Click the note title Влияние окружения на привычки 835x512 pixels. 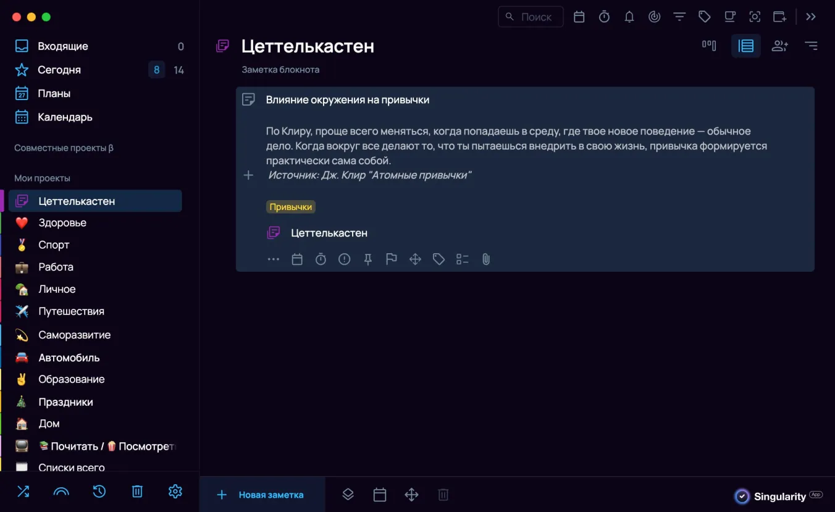[348, 99]
